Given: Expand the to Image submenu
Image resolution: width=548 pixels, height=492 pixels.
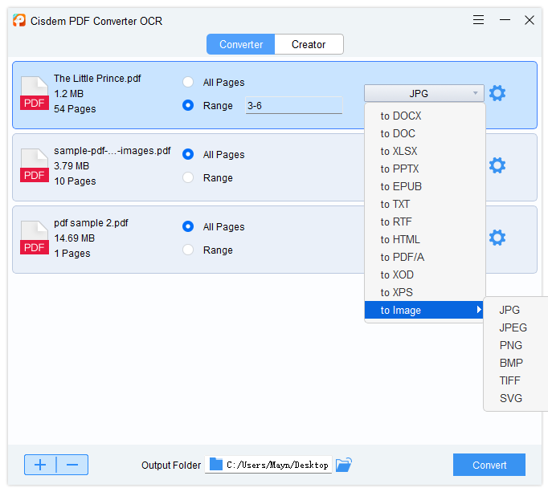Looking at the screenshot, I should 424,310.
